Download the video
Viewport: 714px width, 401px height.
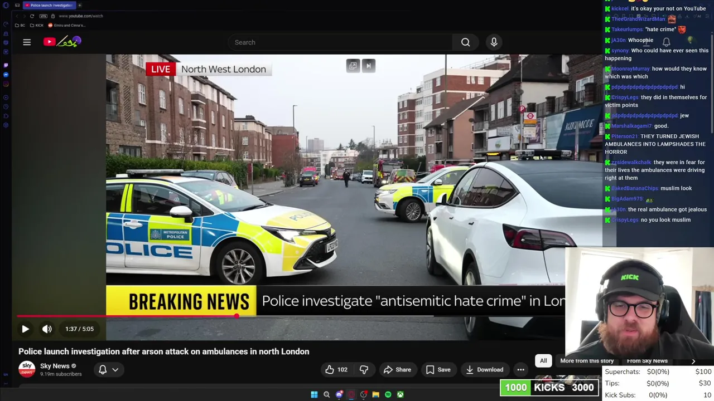484,370
